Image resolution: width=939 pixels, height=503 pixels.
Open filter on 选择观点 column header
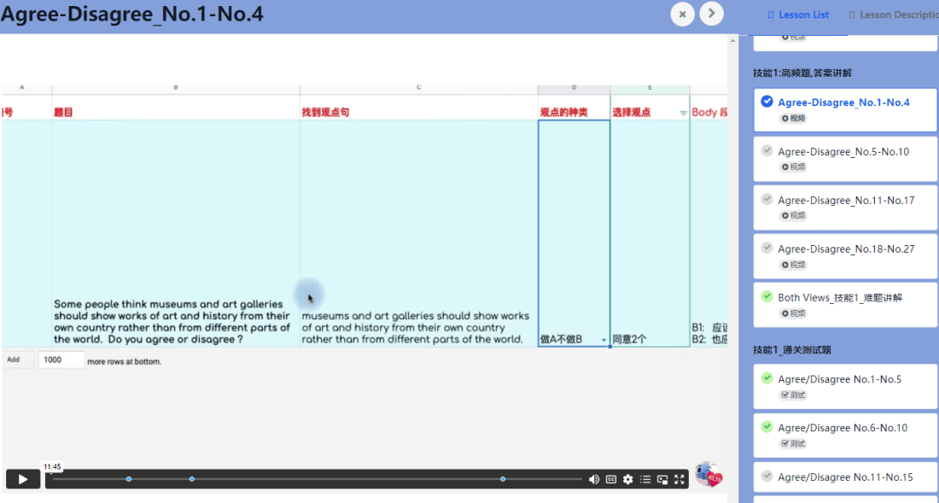(x=682, y=113)
